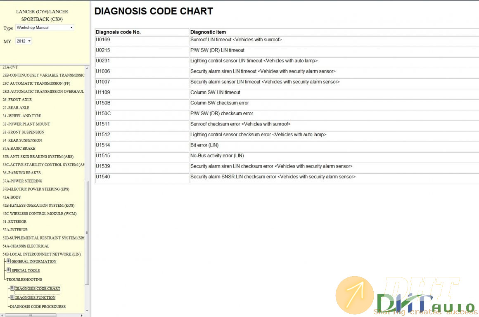The width and height of the screenshot is (479, 317).
Task: Click the page icon beside Diagnosis Function
Action: 12,297
